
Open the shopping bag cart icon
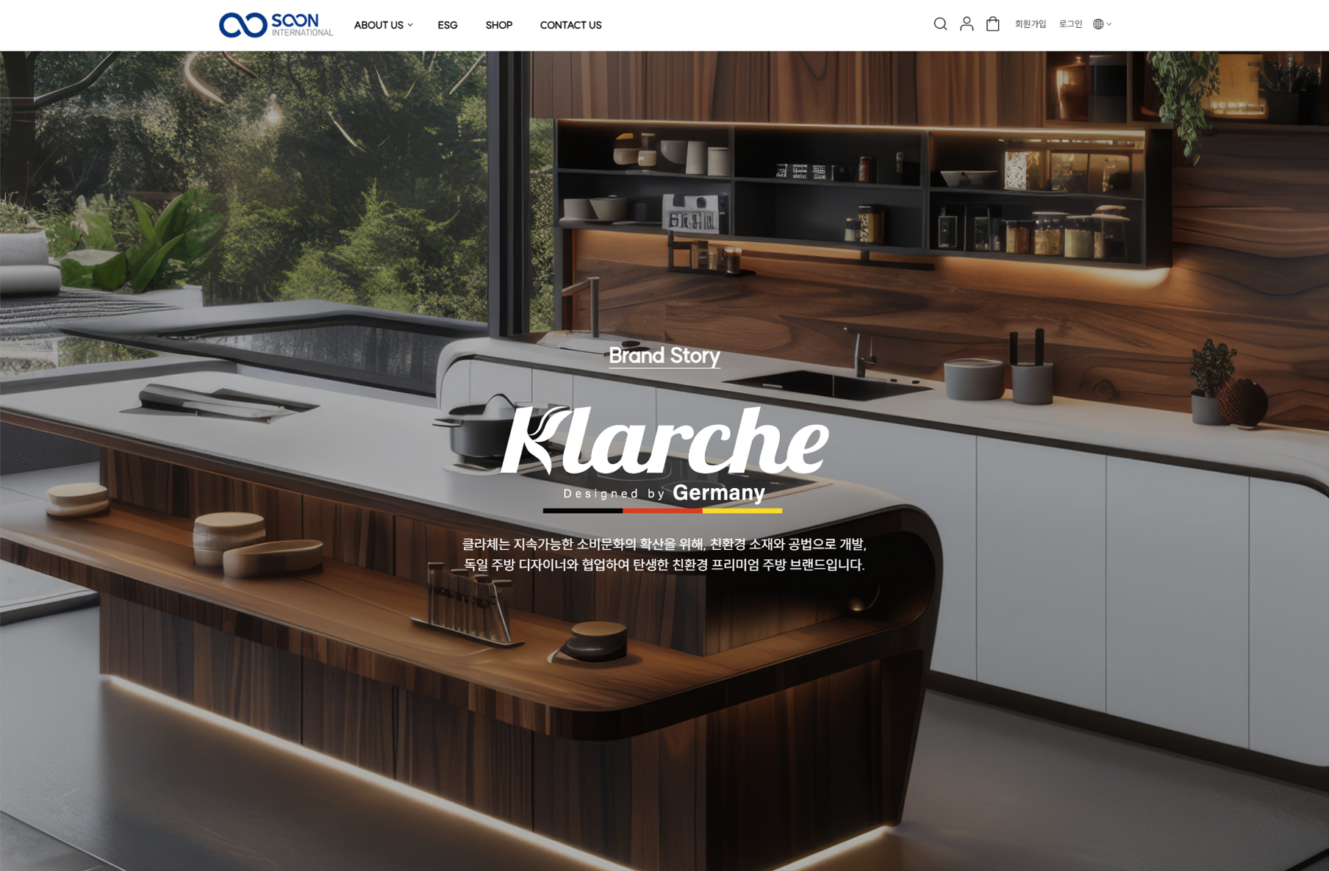992,24
